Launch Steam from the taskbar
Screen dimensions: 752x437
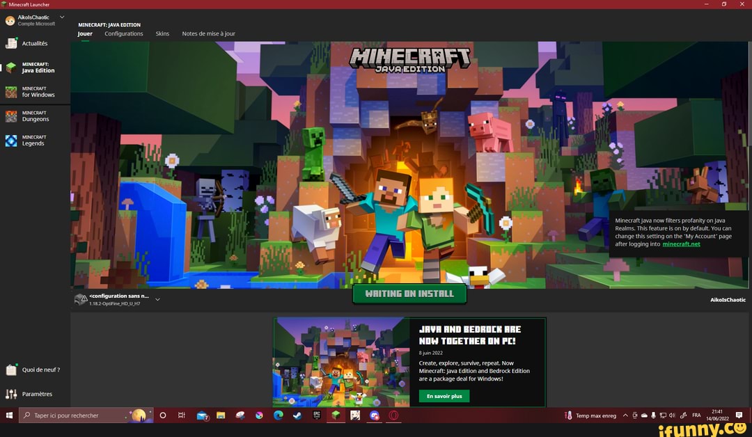coord(297,415)
